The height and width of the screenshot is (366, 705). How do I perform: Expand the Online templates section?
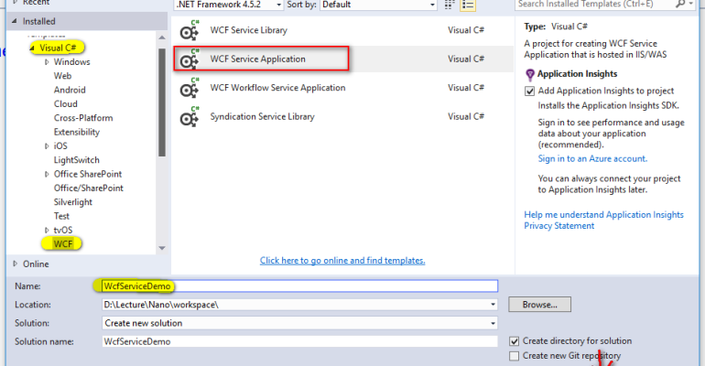coord(16,264)
